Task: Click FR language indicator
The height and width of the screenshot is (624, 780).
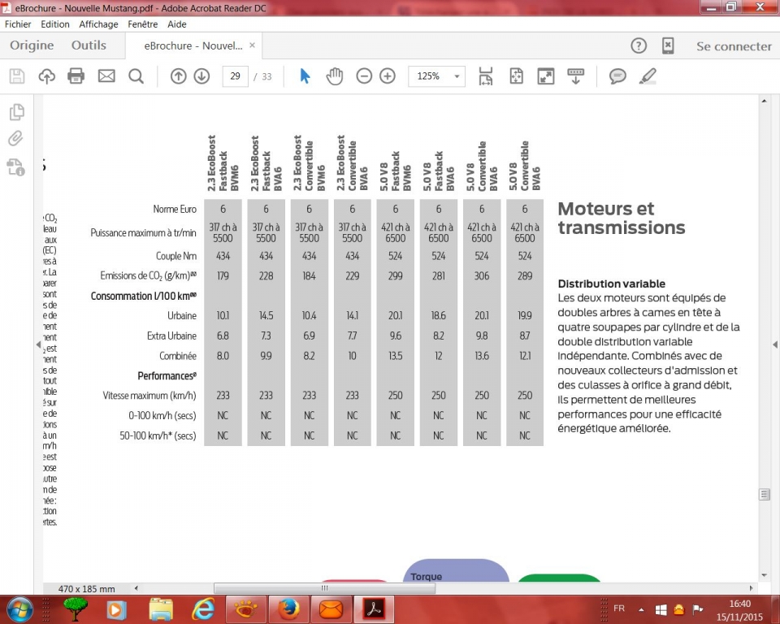Action: coord(619,608)
